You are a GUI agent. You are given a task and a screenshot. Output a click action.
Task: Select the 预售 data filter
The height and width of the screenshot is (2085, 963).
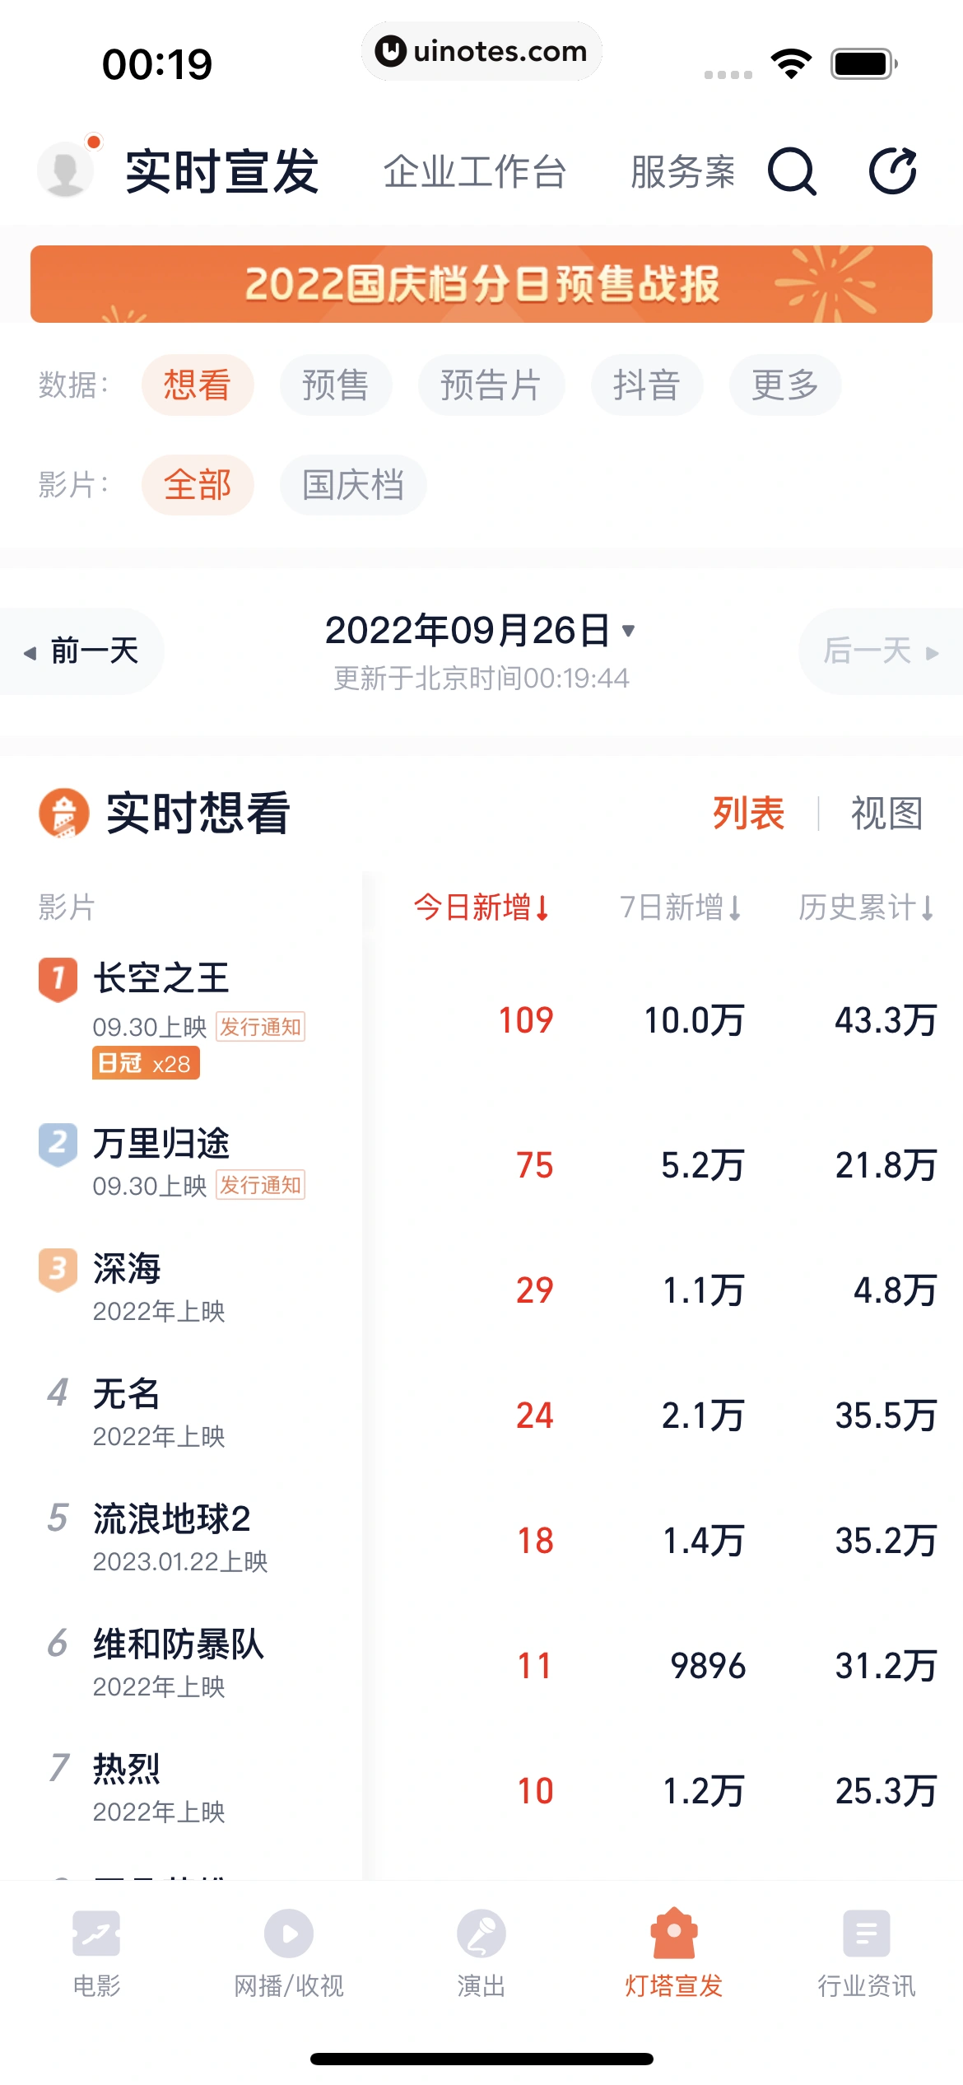[335, 385]
